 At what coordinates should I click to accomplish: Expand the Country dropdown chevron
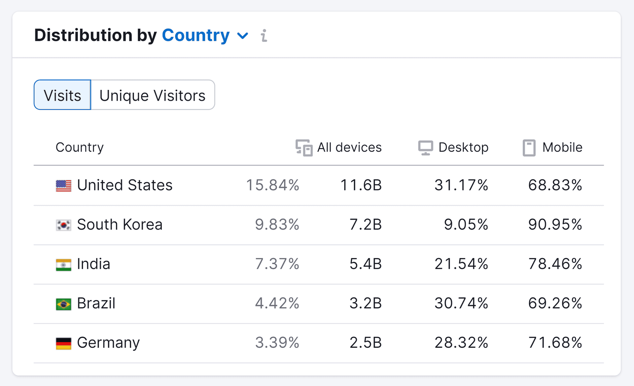[x=243, y=36]
